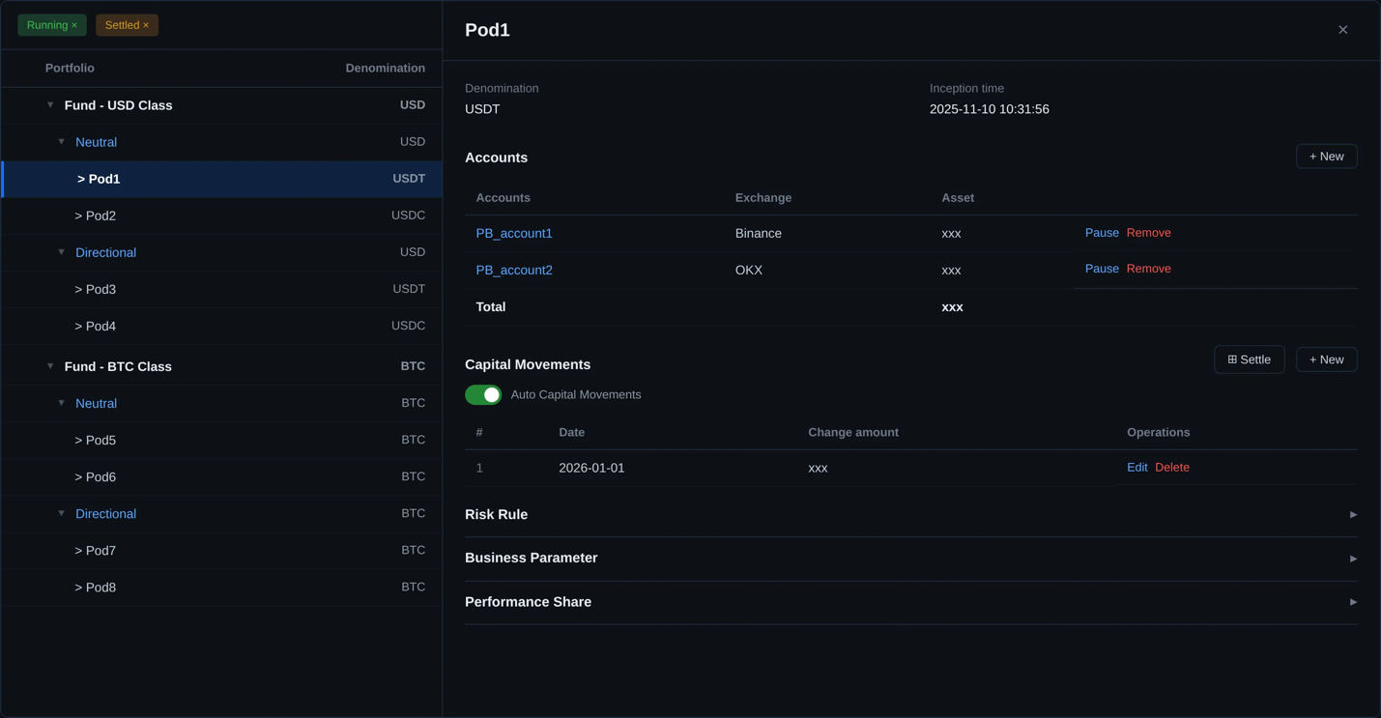This screenshot has width=1381, height=718.
Task: Collapse the Directional group under BTC Class
Action: (x=62, y=513)
